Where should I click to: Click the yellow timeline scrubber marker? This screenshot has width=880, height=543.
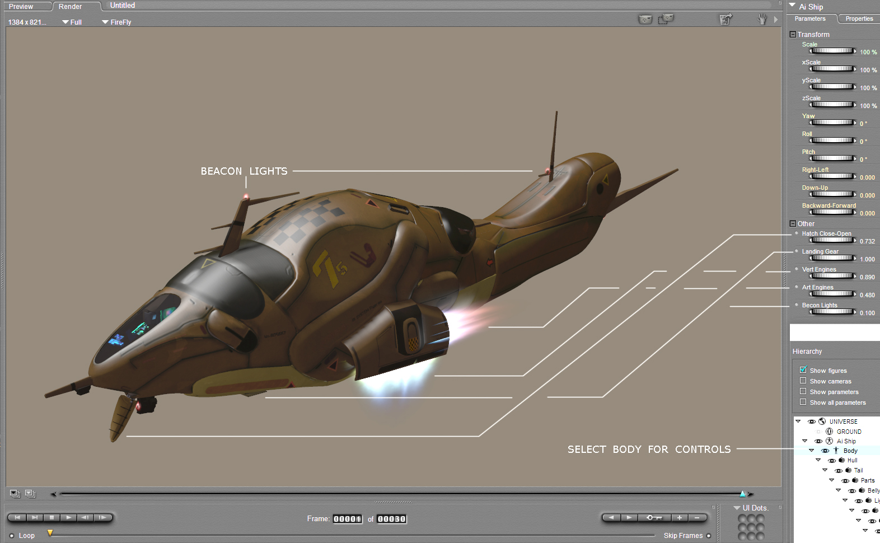[x=50, y=533]
